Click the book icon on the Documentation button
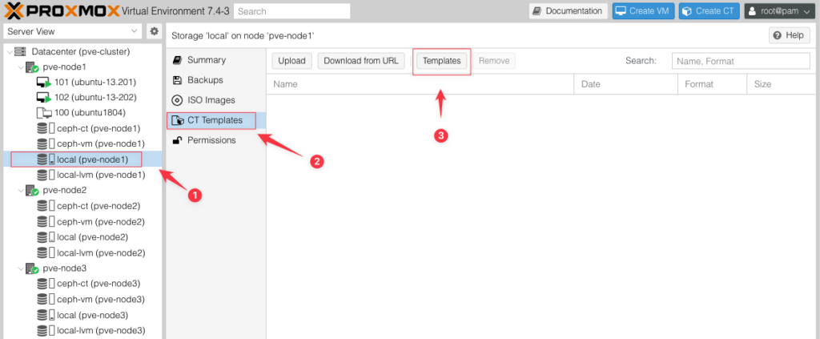Screen dimensions: 820x339 point(537,11)
